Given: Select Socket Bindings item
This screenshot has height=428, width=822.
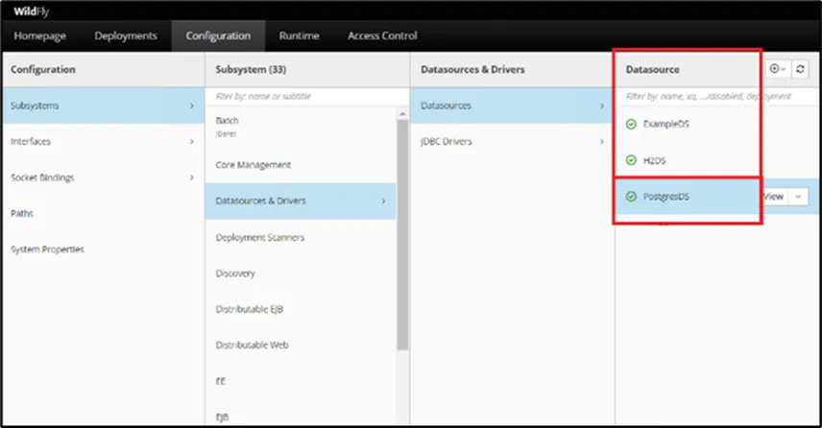Looking at the screenshot, I should [x=104, y=178].
